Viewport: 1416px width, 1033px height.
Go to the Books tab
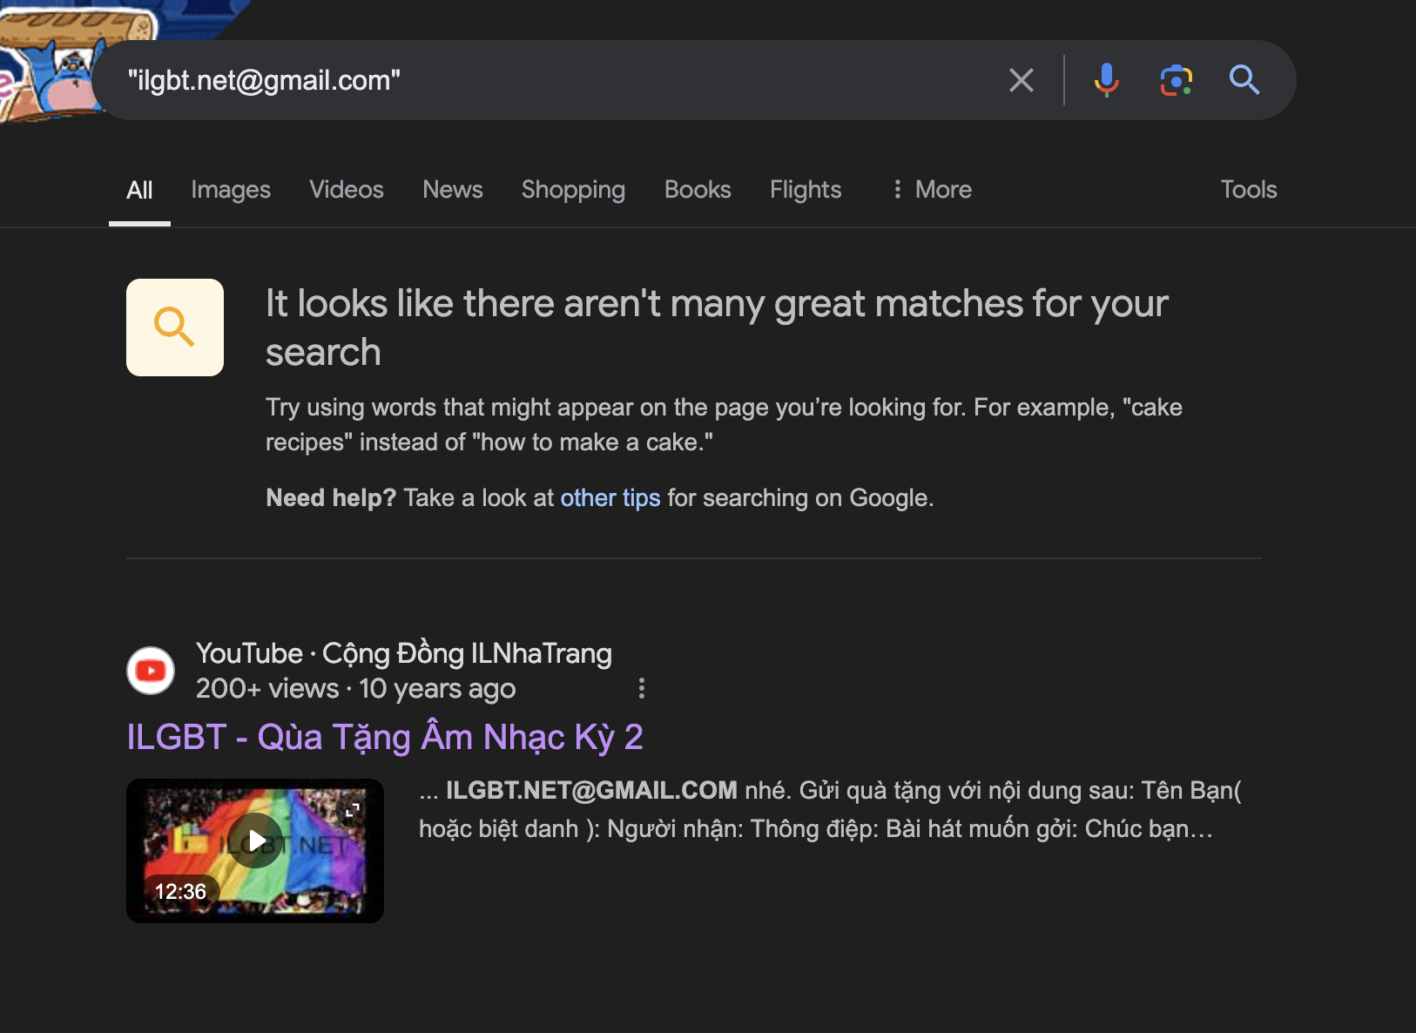pyautogui.click(x=698, y=190)
